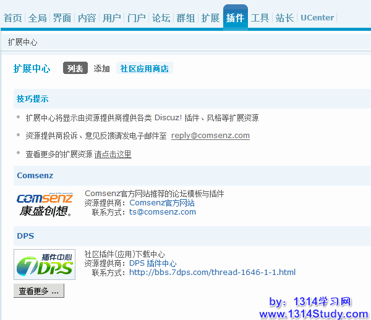This screenshot has width=371, height=320.
Task: Go to the 站长 tab
Action: coord(284,18)
